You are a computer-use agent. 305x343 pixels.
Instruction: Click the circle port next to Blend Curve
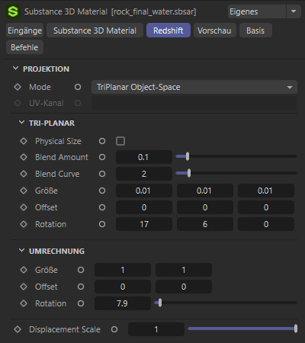[x=102, y=174]
